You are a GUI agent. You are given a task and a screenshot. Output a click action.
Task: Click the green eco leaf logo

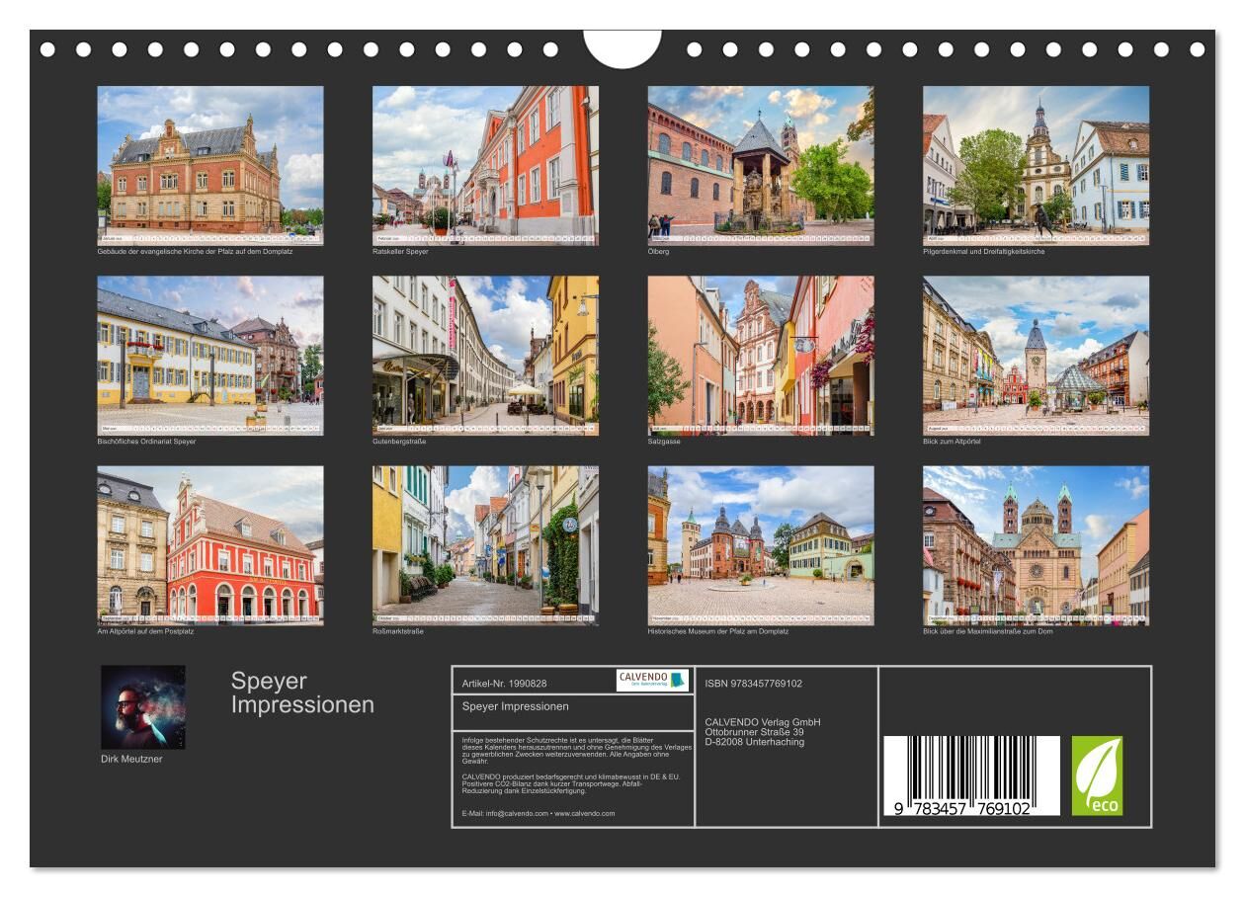click(x=1097, y=775)
